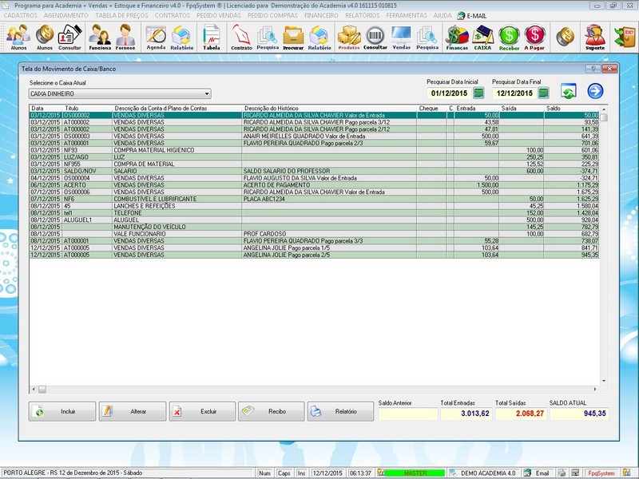Viewport: 639px width, 479px height.
Task: Open the RELATÓRIOS menu
Action: (364, 15)
